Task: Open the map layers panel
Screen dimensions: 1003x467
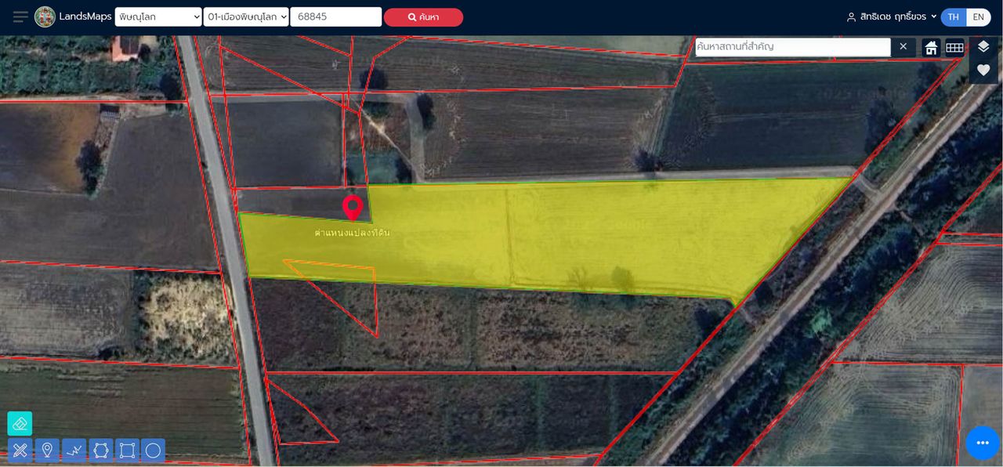Action: pos(983,47)
